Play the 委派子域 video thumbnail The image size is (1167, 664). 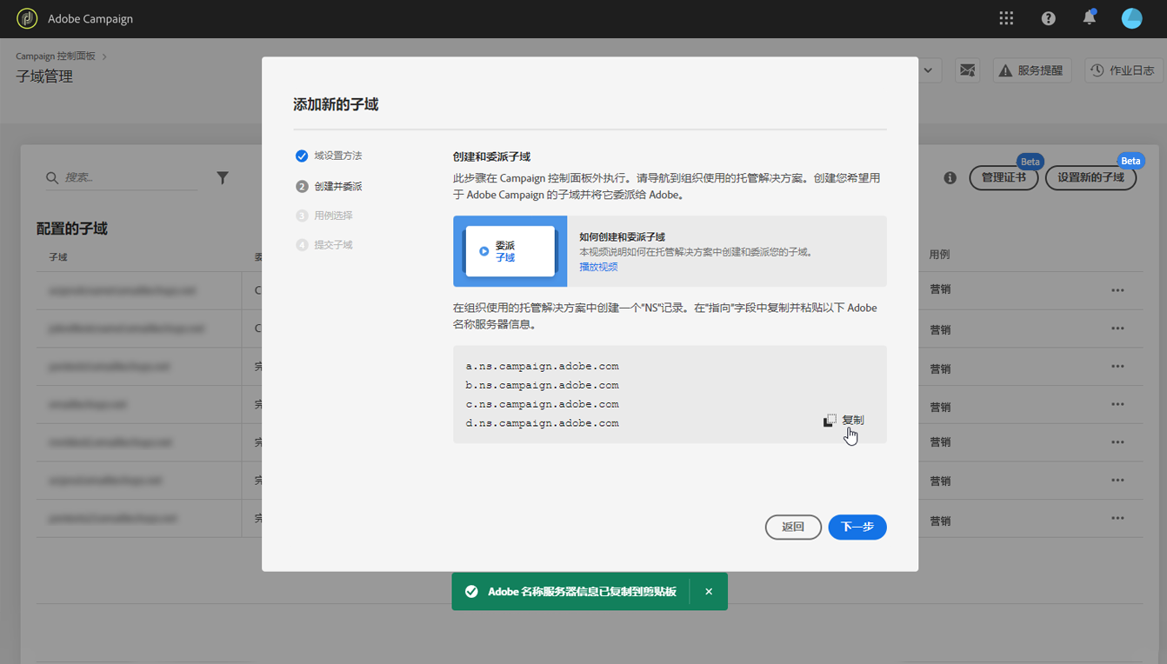point(510,251)
